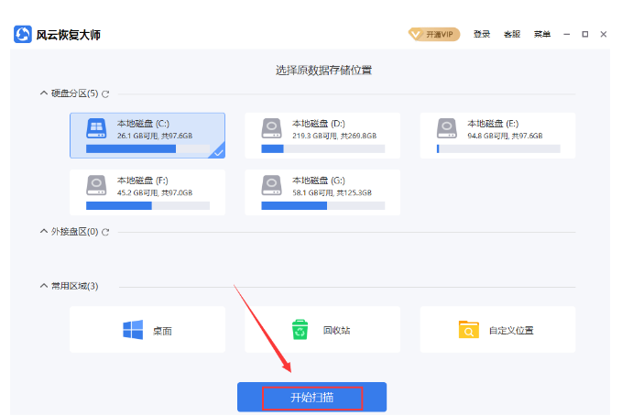This screenshot has height=416, width=633.
Task: Click the 本地磁盘 (G:) label text
Action: tap(319, 181)
